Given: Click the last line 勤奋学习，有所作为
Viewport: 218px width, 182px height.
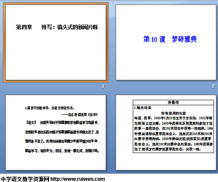Looking at the screenshot, I should (x=62, y=150).
